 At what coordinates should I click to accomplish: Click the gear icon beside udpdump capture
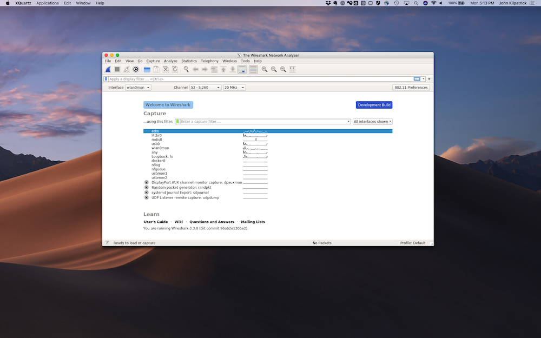coord(147,197)
